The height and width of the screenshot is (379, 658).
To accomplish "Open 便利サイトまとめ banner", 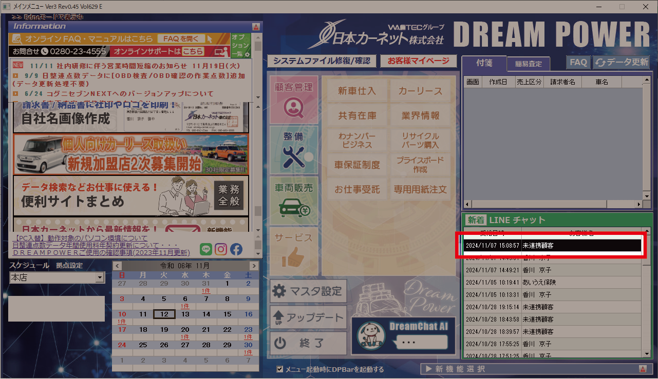I will point(131,196).
